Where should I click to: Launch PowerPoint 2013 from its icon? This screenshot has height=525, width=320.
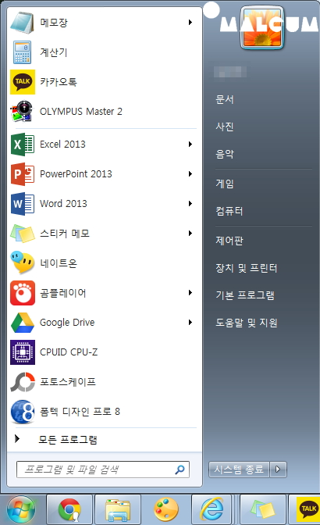click(x=23, y=174)
